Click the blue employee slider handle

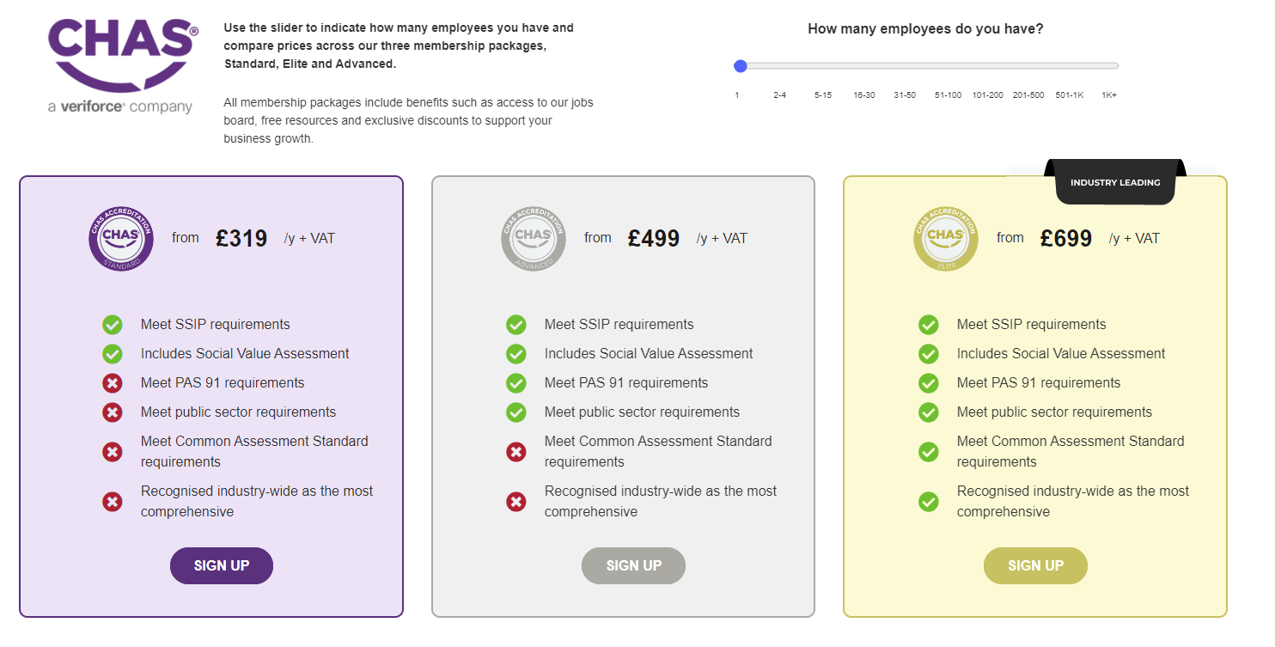741,66
